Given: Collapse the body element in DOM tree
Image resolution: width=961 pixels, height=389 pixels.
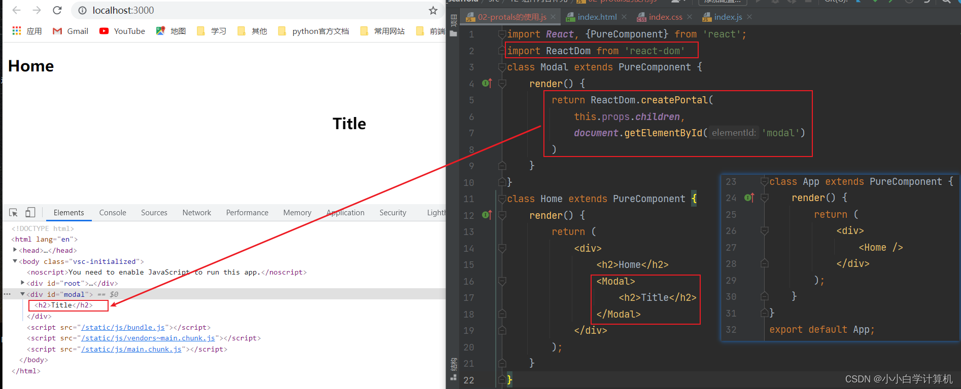Looking at the screenshot, I should [15, 261].
